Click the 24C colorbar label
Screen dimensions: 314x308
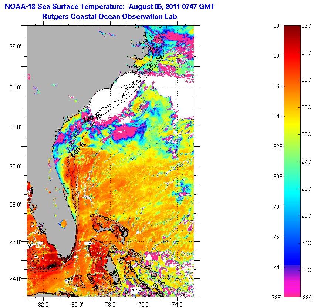tap(306, 243)
